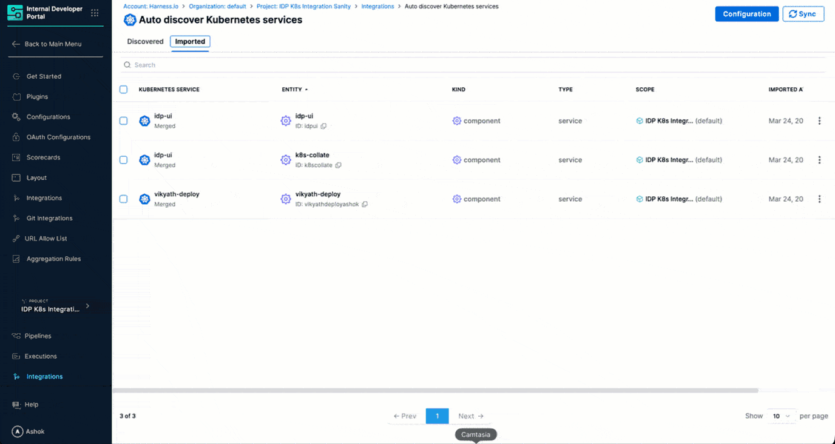The height and width of the screenshot is (444, 835).
Task: Click the Scorecards icon in the sidebar
Action: 16,157
